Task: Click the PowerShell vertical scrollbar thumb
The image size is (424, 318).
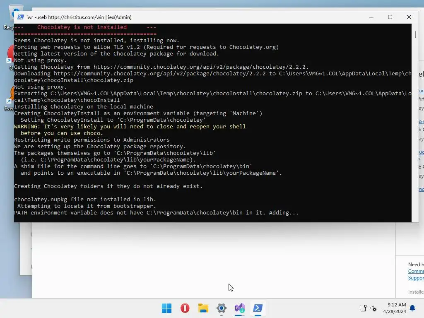Action: pos(415,35)
